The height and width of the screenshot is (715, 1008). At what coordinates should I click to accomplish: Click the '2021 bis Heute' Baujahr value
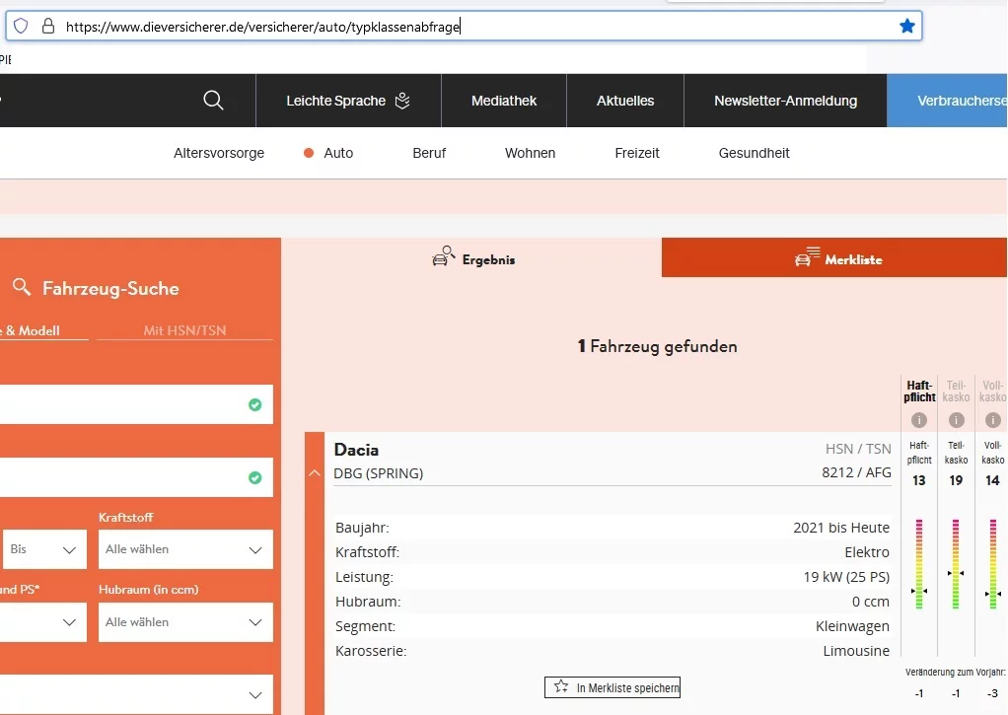(x=841, y=528)
